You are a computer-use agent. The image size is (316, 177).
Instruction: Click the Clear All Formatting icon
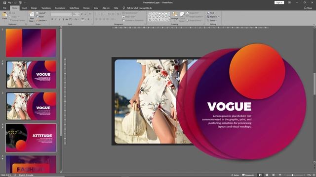click(90, 14)
